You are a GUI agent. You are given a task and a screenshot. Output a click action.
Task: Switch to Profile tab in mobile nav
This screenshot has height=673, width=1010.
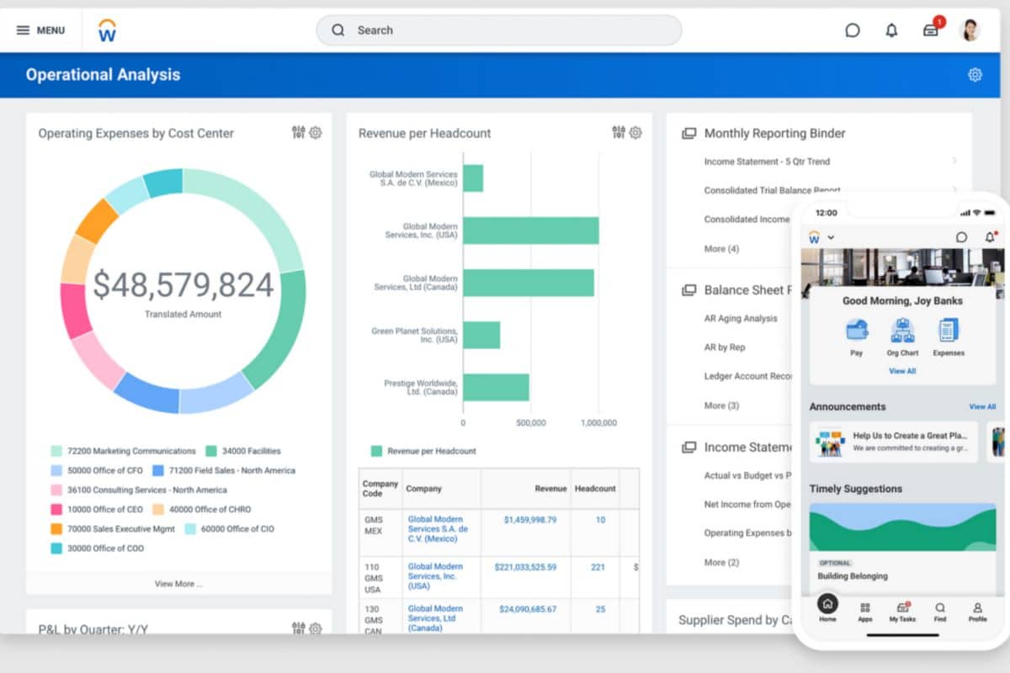click(977, 612)
